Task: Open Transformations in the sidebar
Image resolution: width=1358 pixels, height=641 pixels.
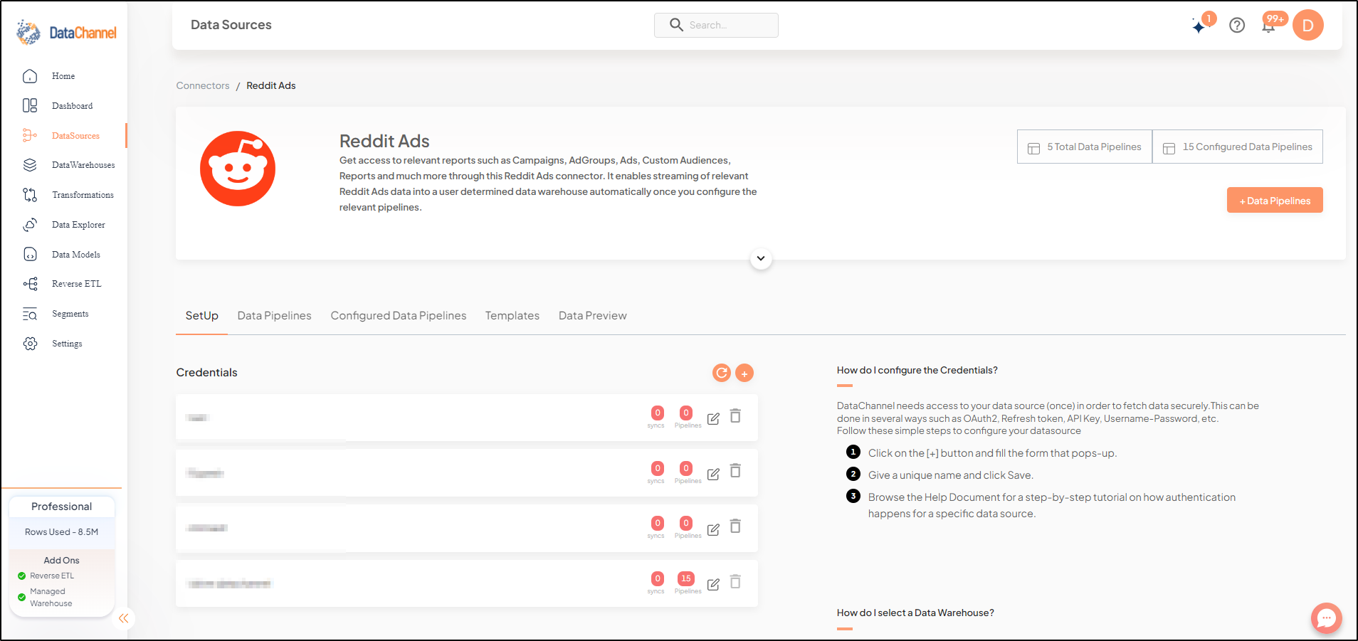Action: [x=82, y=195]
